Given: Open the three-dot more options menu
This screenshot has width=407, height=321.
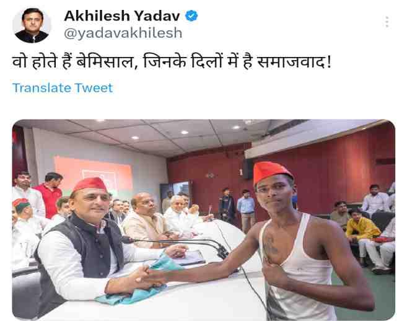Looking at the screenshot, I should [x=387, y=22].
